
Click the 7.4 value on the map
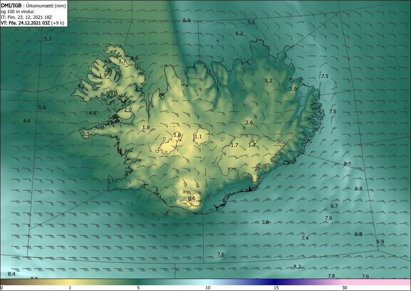click(305, 238)
